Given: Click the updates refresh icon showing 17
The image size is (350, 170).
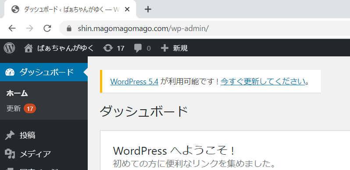Looking at the screenshot, I should pos(108,48).
